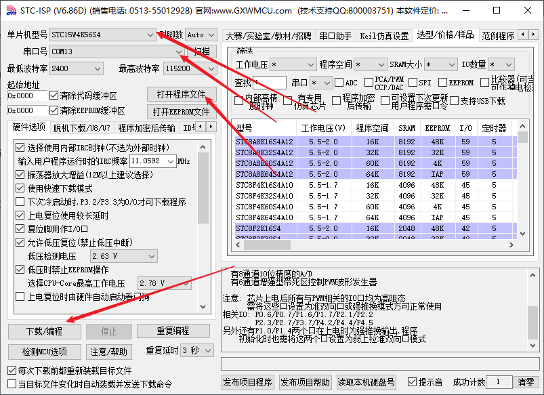544x395 pixels.
Task: Click the right arrow of chip table horizontal scrollbar
Action: (x=511, y=245)
